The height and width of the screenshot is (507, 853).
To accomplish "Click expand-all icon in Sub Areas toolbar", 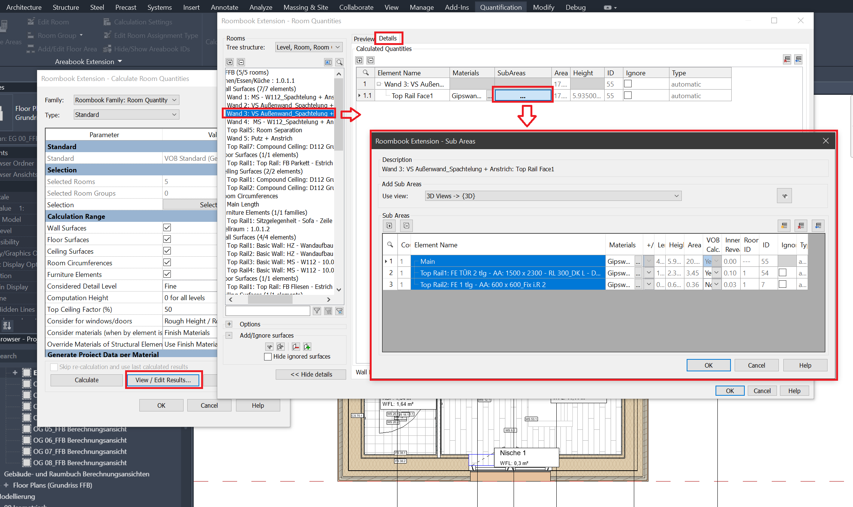I will 389,226.
